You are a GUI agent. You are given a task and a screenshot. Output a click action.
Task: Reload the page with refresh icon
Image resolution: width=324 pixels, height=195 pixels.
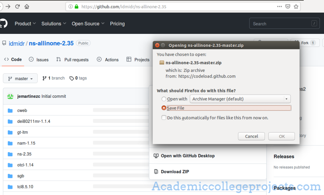click(17, 7)
